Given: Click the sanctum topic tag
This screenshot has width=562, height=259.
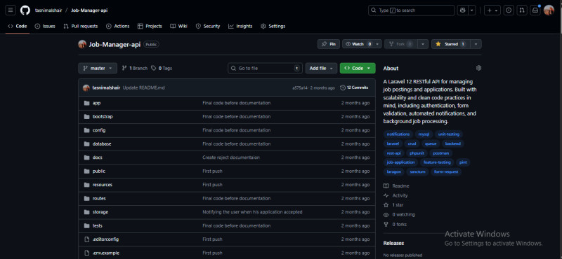Looking at the screenshot, I should (417, 171).
